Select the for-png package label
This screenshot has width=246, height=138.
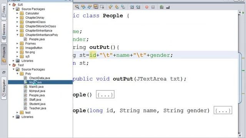pyautogui.click(x=30, y=52)
